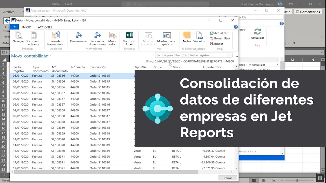Select Revertir transacción in the Acciones group
Image resolution: width=326 pixels, height=183 pixels.
click(56, 39)
